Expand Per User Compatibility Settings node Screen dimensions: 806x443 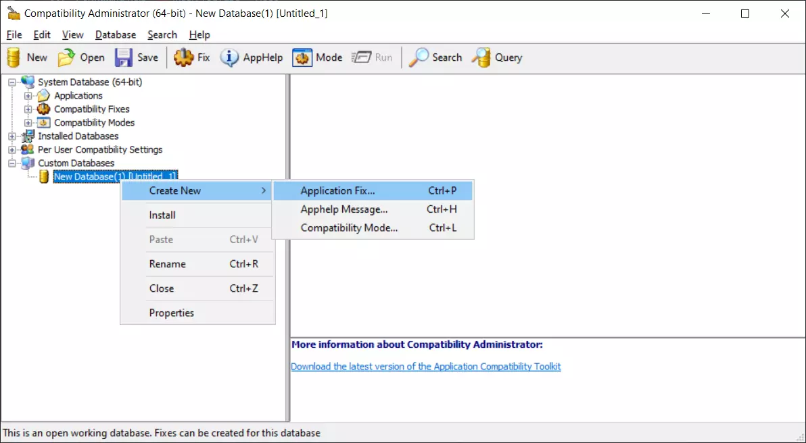coord(11,150)
